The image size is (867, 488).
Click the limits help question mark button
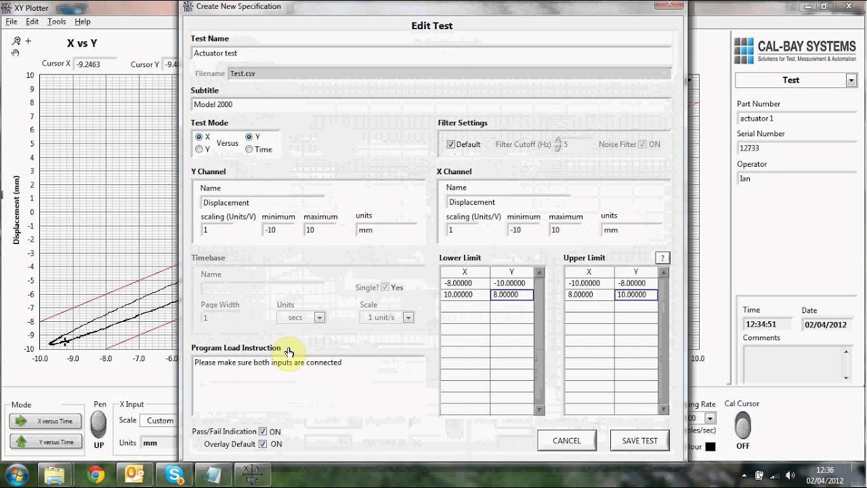pyautogui.click(x=662, y=258)
